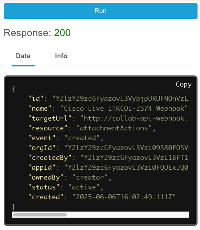
Task: Click the Response heading label
Action: (x=28, y=32)
